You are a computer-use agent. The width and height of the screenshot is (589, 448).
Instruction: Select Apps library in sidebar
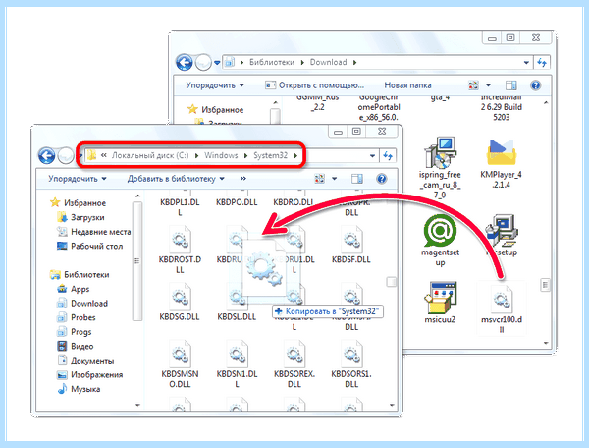click(73, 289)
